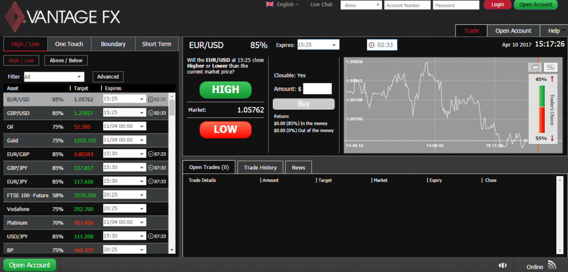The image size is (568, 272).
Task: Click green Open Account button in header
Action: pyautogui.click(x=535, y=4)
